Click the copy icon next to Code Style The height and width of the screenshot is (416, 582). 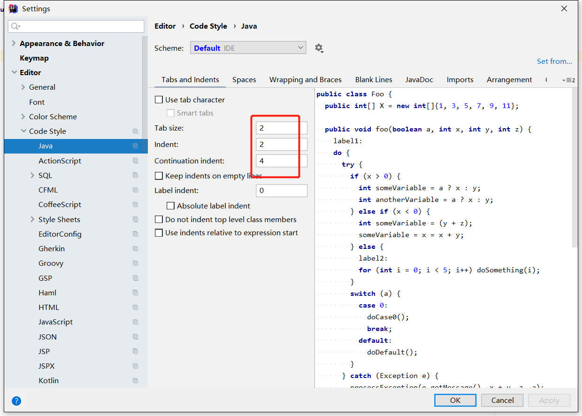click(x=135, y=131)
